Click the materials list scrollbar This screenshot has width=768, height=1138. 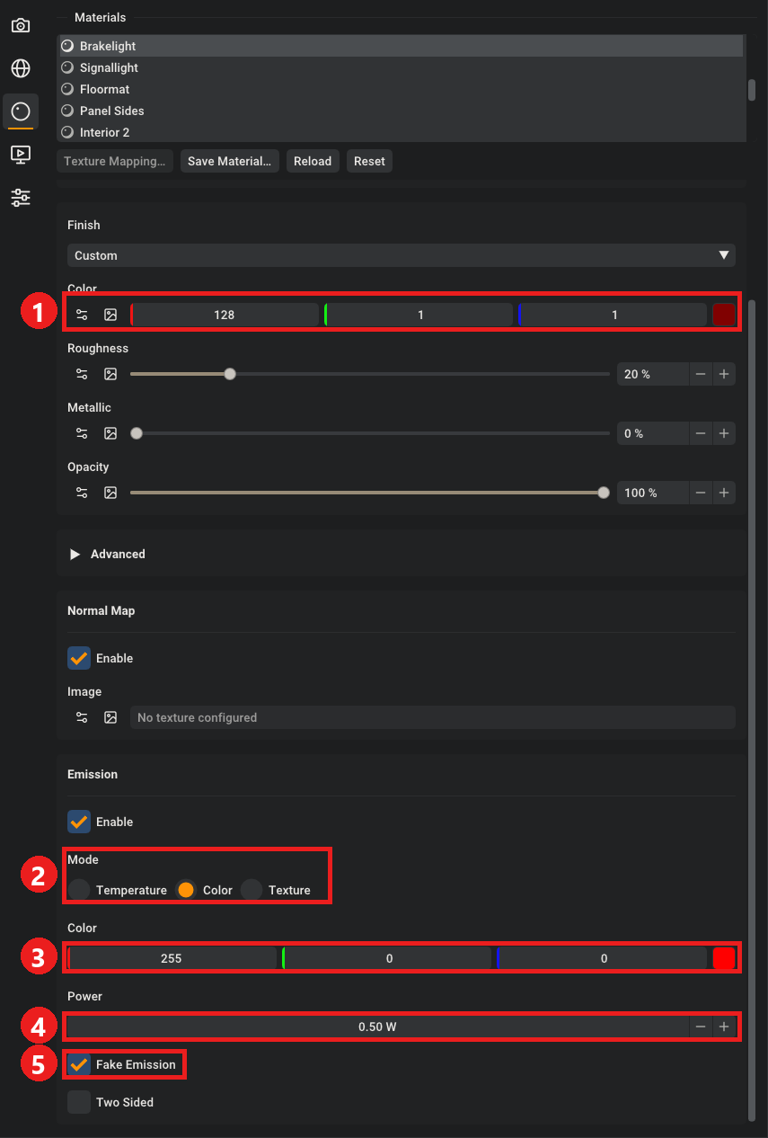pos(752,90)
